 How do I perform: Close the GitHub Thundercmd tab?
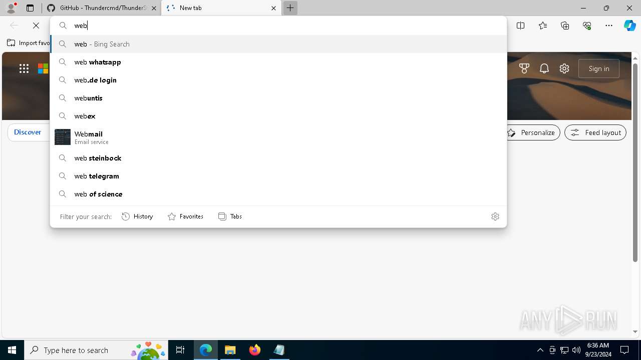tap(154, 8)
